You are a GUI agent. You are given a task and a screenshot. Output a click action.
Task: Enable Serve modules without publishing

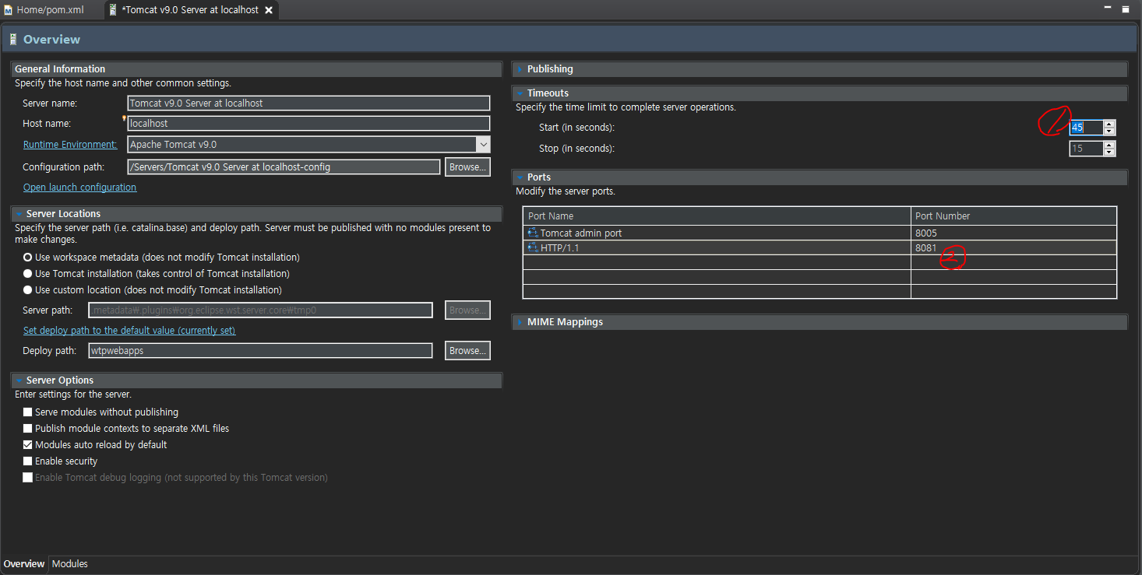tap(28, 412)
